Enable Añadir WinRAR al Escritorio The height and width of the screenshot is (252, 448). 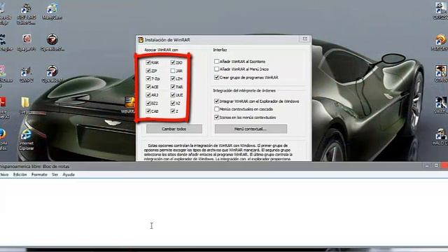(216, 61)
